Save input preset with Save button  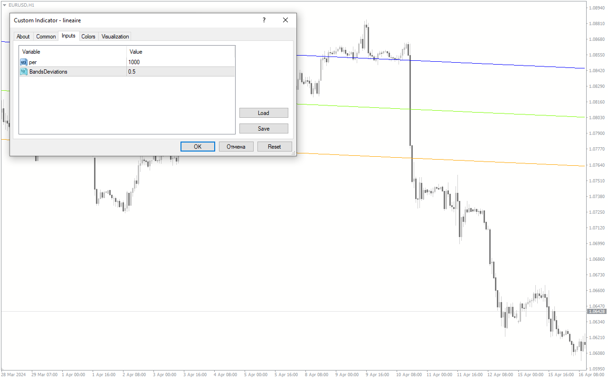(264, 128)
